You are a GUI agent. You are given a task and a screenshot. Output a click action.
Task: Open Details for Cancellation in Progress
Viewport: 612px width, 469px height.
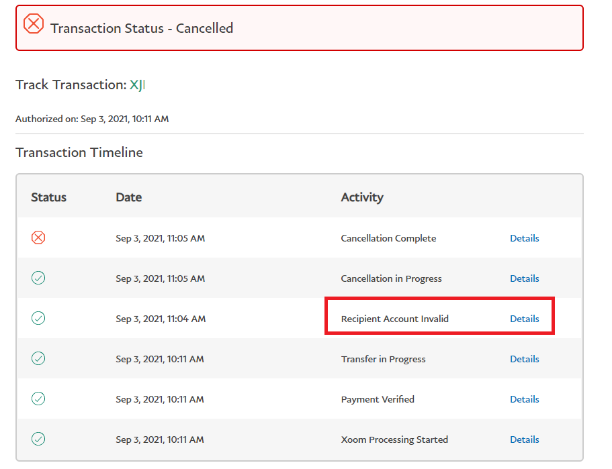524,278
